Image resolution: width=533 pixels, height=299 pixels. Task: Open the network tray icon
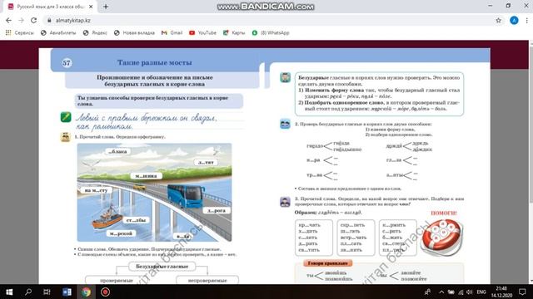pyautogui.click(x=461, y=292)
